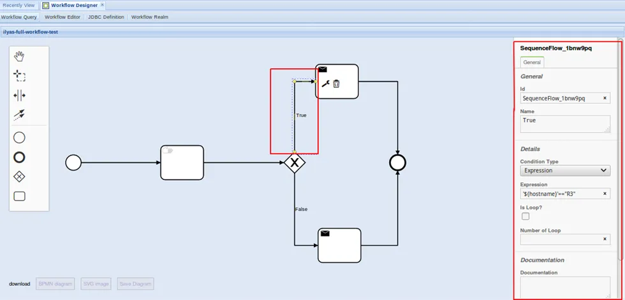Select the General tab in properties panel

(532, 62)
